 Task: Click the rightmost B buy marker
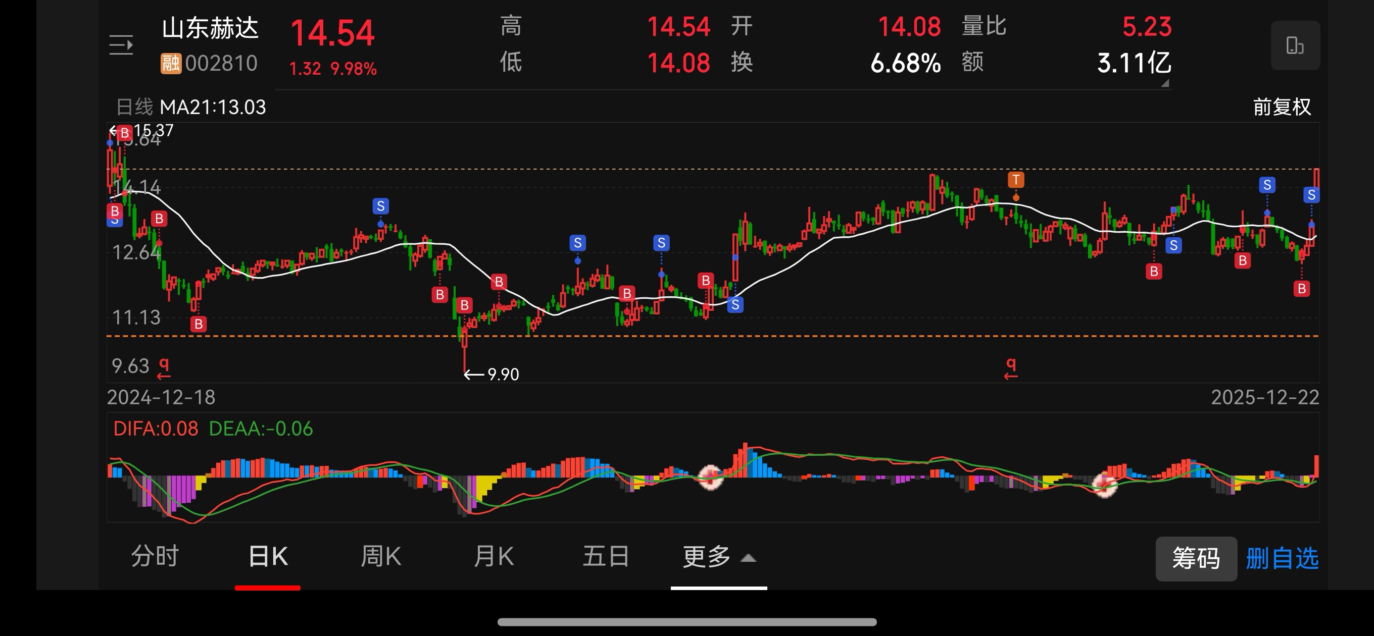(1301, 288)
